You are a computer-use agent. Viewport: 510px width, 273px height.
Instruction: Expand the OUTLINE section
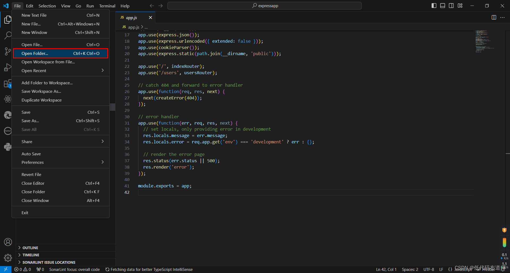[66, 248]
